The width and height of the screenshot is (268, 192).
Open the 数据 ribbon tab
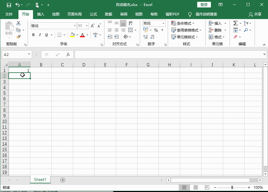coord(108,14)
